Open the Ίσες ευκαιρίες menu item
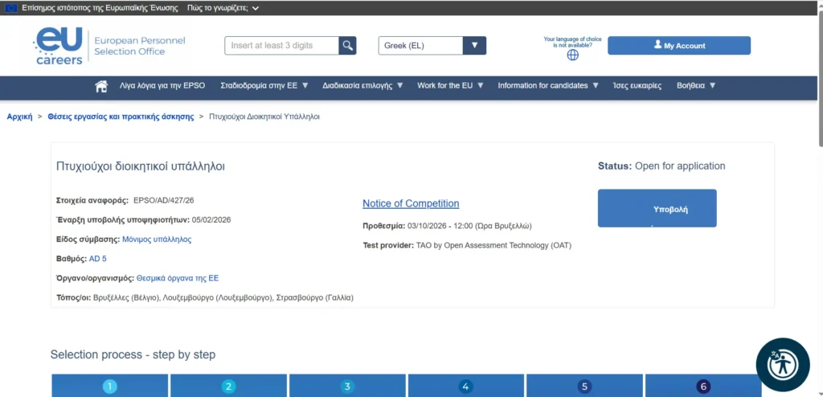 (x=637, y=86)
